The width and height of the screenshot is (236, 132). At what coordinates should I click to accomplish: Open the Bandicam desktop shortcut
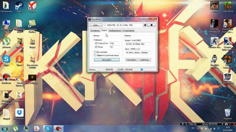pyautogui.click(x=6, y=78)
